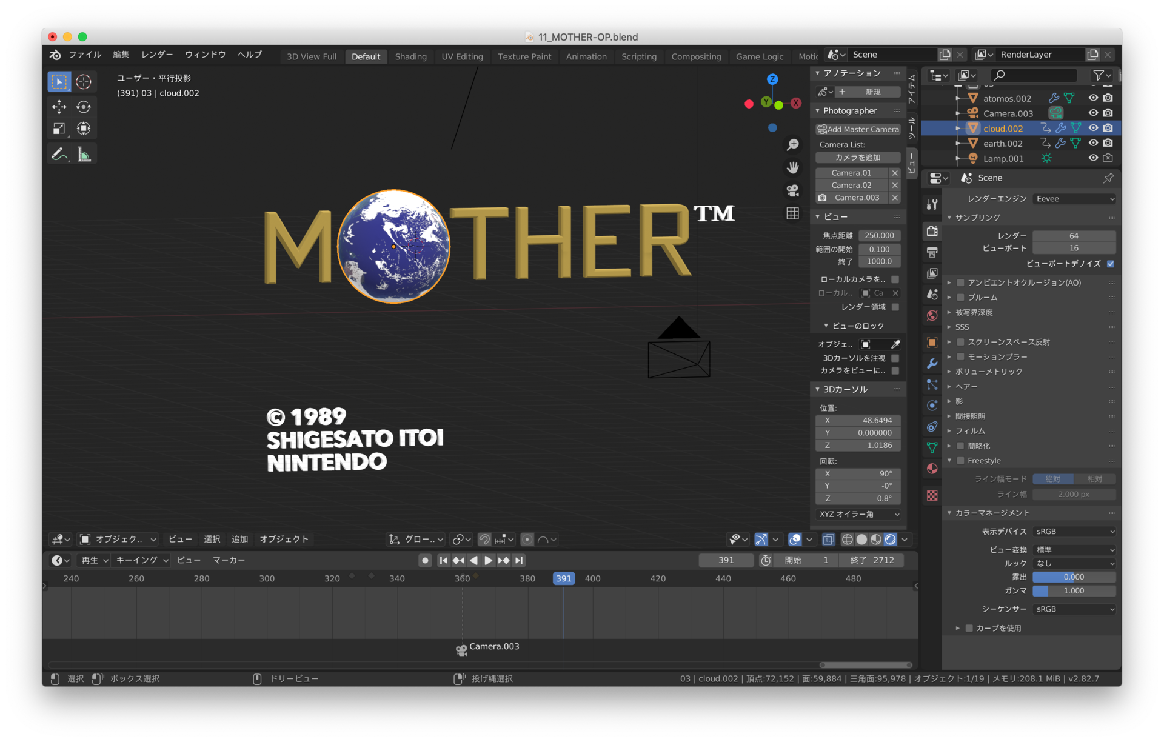The height and width of the screenshot is (742, 1164).
Task: Open the XYZ Euler rotation mode dropdown
Action: click(858, 515)
